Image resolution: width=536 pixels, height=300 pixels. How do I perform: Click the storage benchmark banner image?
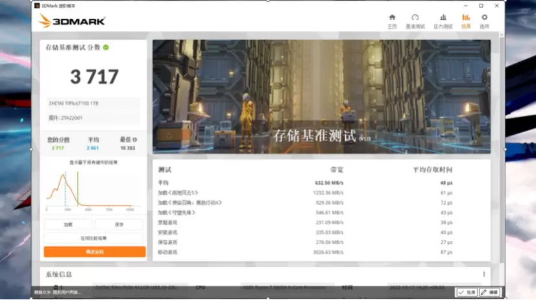(321, 96)
